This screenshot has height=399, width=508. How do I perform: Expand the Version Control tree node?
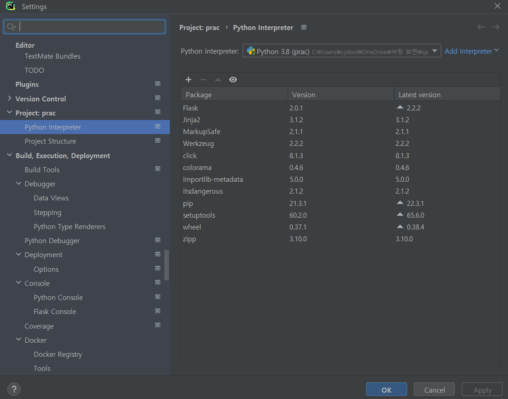click(10, 98)
